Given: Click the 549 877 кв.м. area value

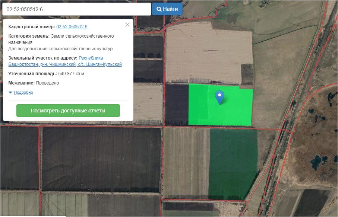Looking at the screenshot, I should (72, 74).
